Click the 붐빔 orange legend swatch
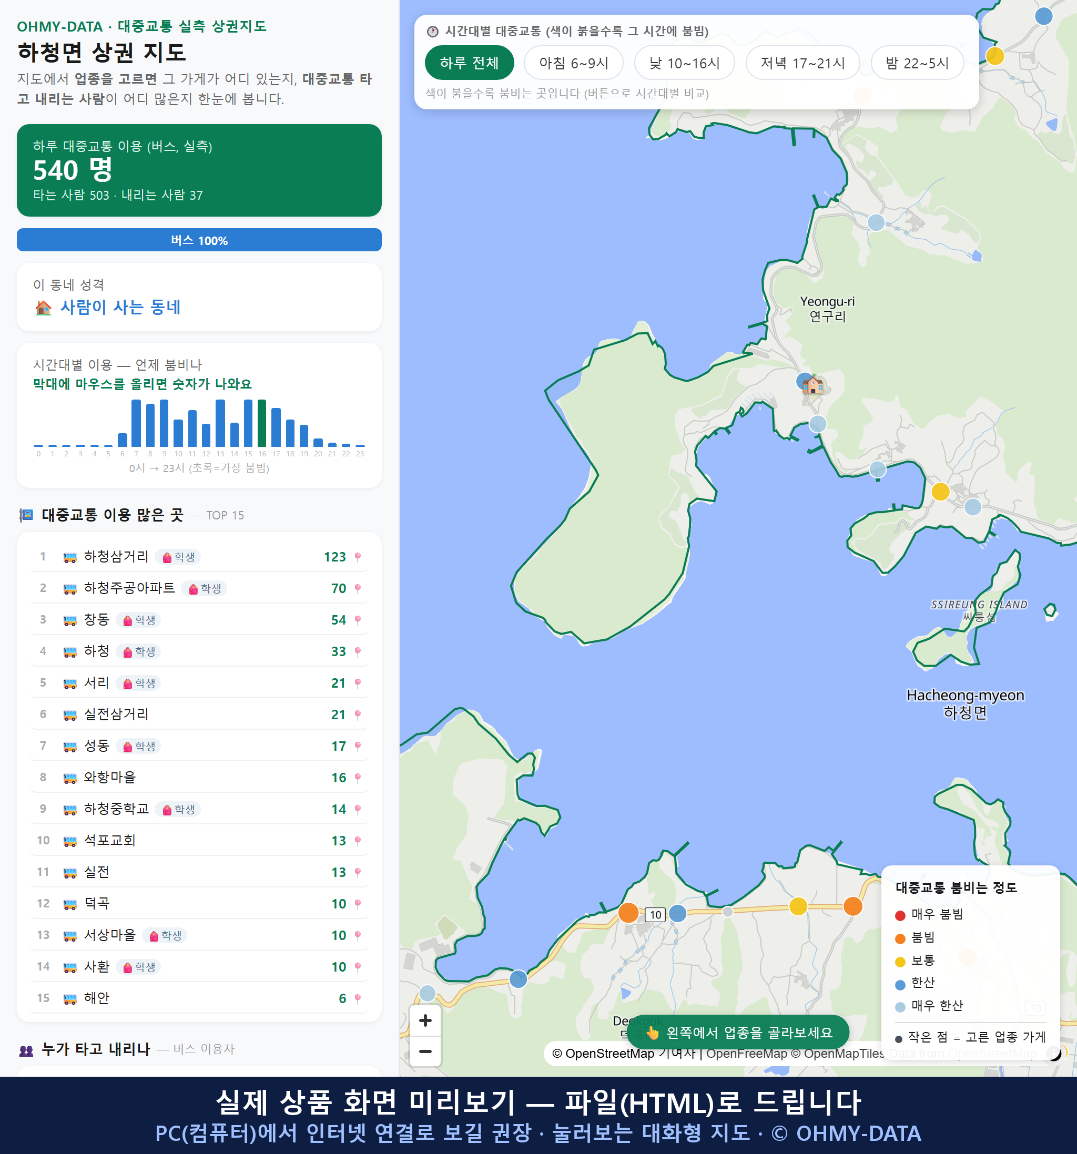The width and height of the screenshot is (1077, 1154). coord(900,938)
